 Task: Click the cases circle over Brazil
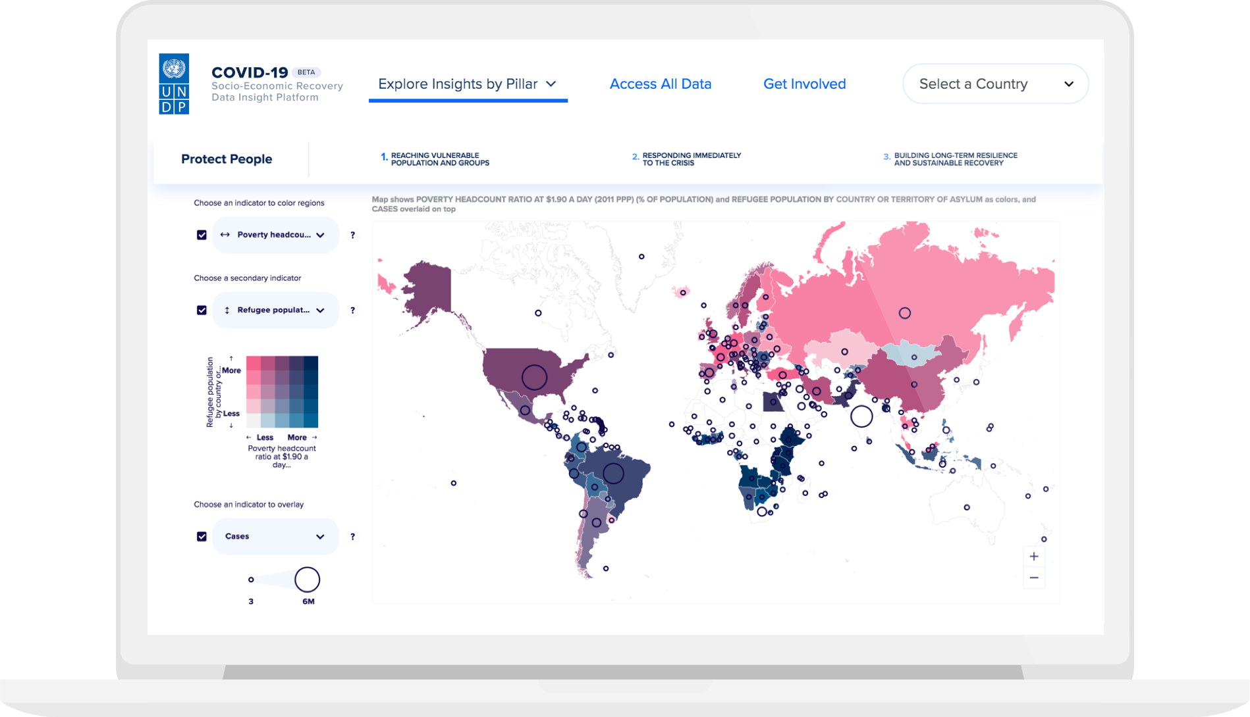(613, 473)
